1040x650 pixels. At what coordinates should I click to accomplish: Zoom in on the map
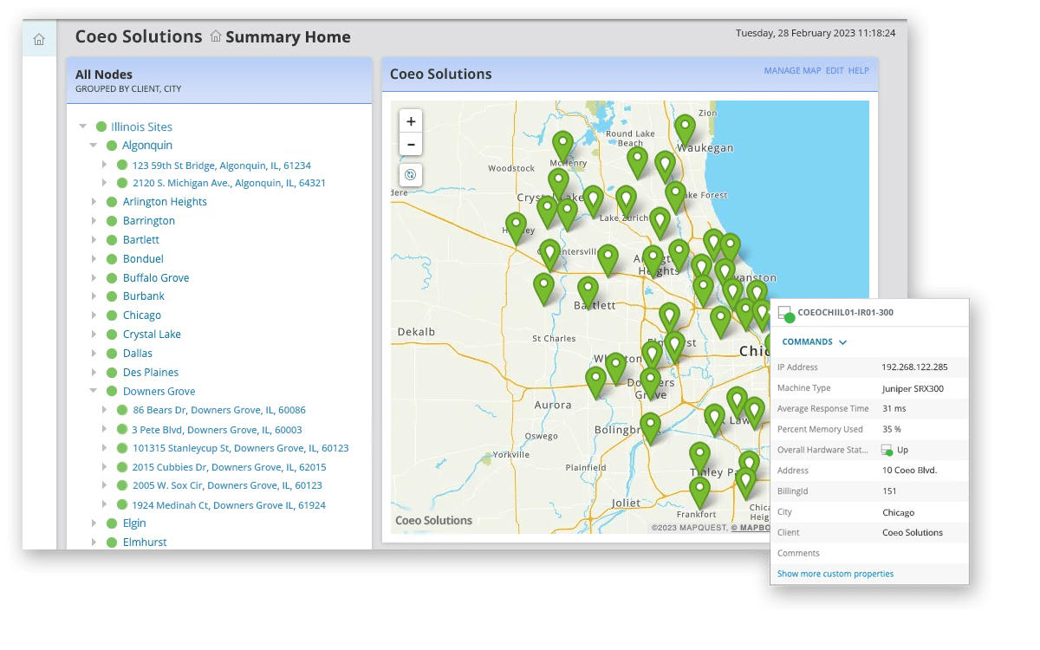pyautogui.click(x=411, y=122)
